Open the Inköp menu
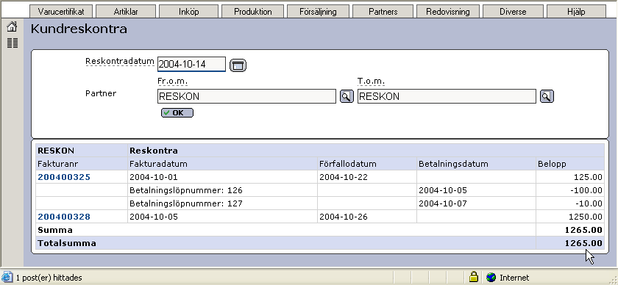The height and width of the screenshot is (285, 618). tap(189, 12)
